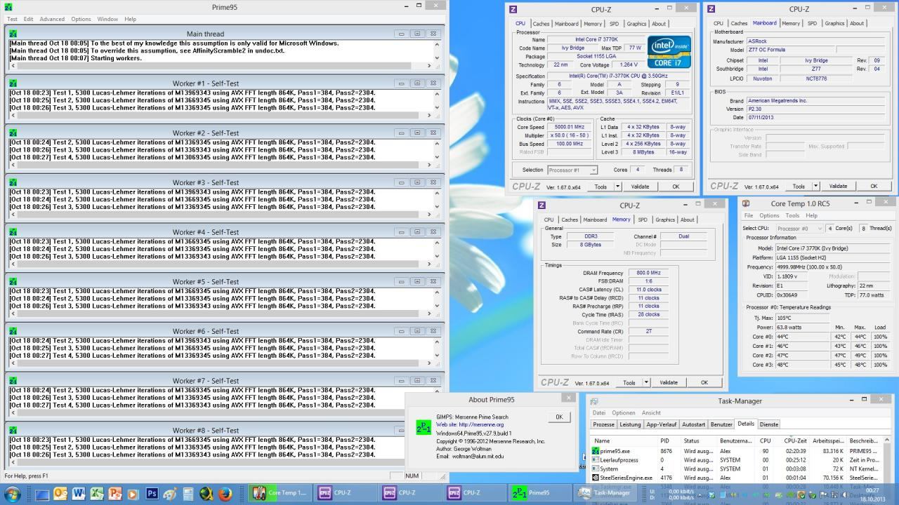Launch Firefox from the taskbar
The height and width of the screenshot is (505, 899).
coord(225,494)
